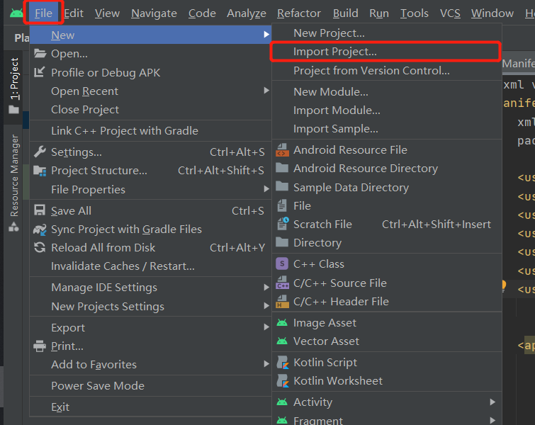Open the Analyze menu
The image size is (535, 425).
[x=247, y=13]
